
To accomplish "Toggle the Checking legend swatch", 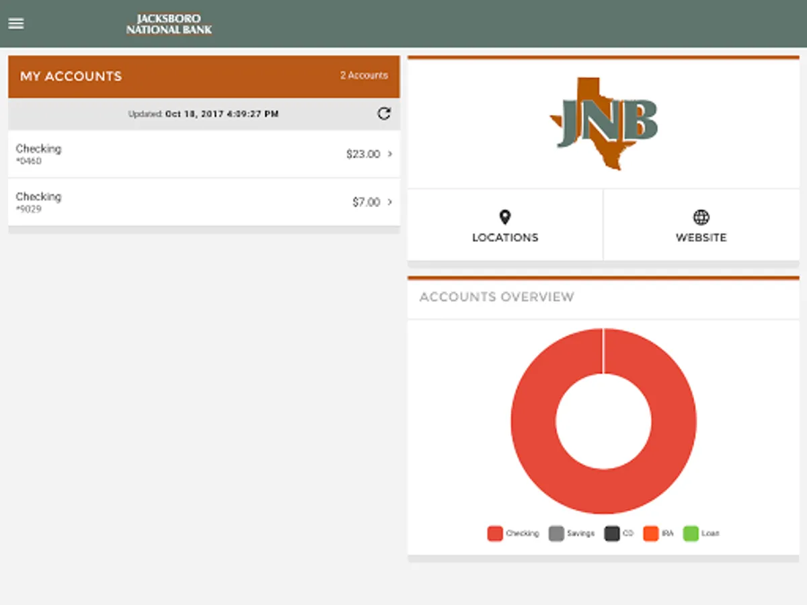I will click(x=496, y=534).
